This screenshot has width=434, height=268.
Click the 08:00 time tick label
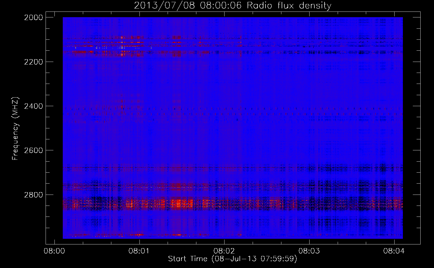[x=54, y=251]
